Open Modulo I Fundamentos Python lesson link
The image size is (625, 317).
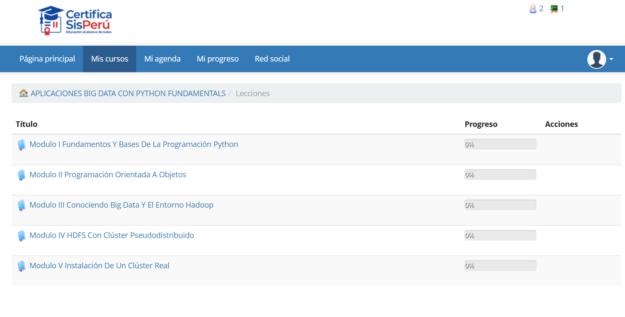pos(134,144)
